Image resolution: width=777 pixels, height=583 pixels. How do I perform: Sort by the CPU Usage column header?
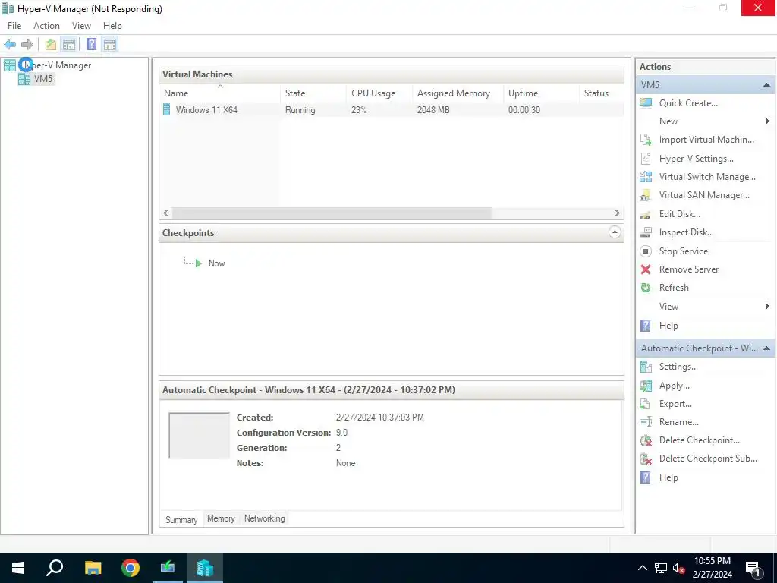point(379,93)
